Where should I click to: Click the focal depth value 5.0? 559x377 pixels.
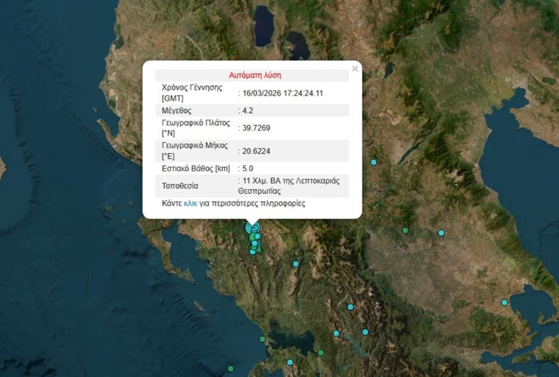(248, 169)
